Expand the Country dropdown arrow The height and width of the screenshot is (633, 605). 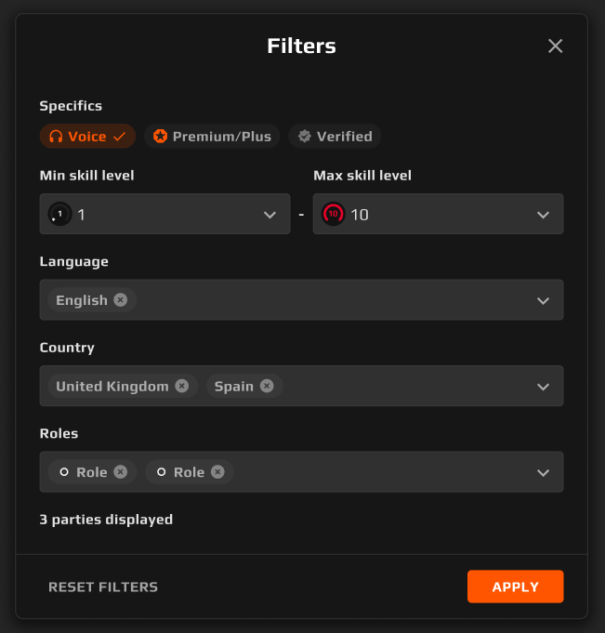(544, 387)
